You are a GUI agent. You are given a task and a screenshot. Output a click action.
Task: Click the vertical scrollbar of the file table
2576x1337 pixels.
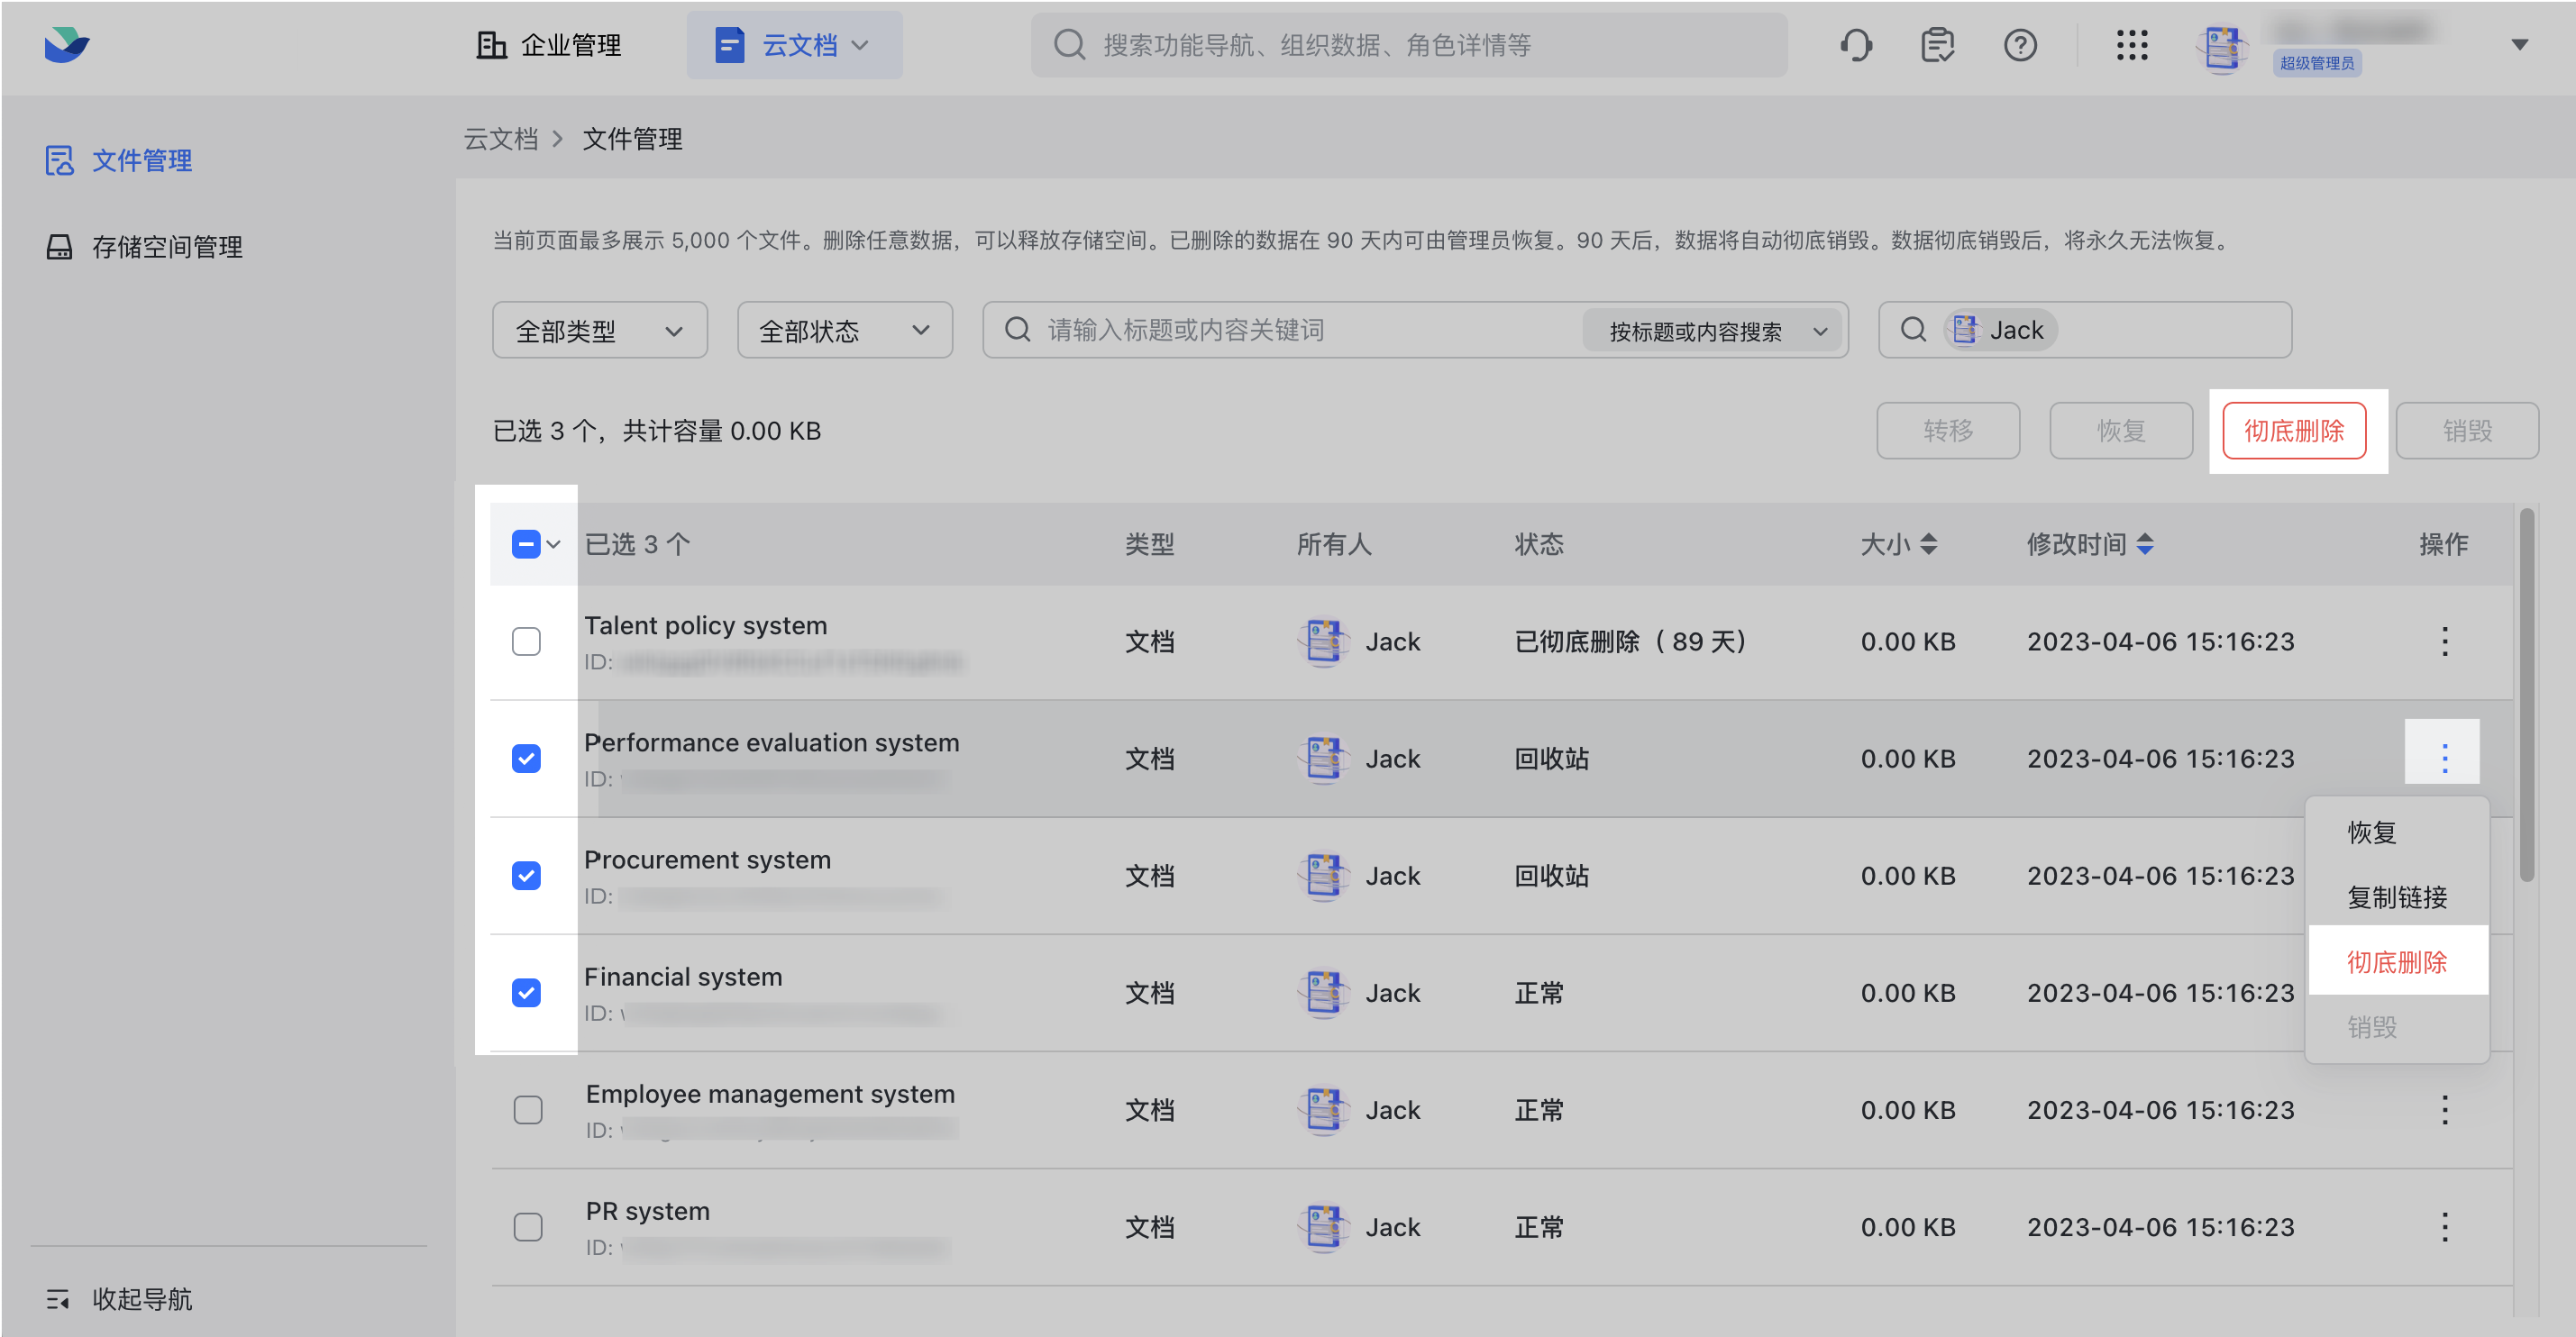2526,699
